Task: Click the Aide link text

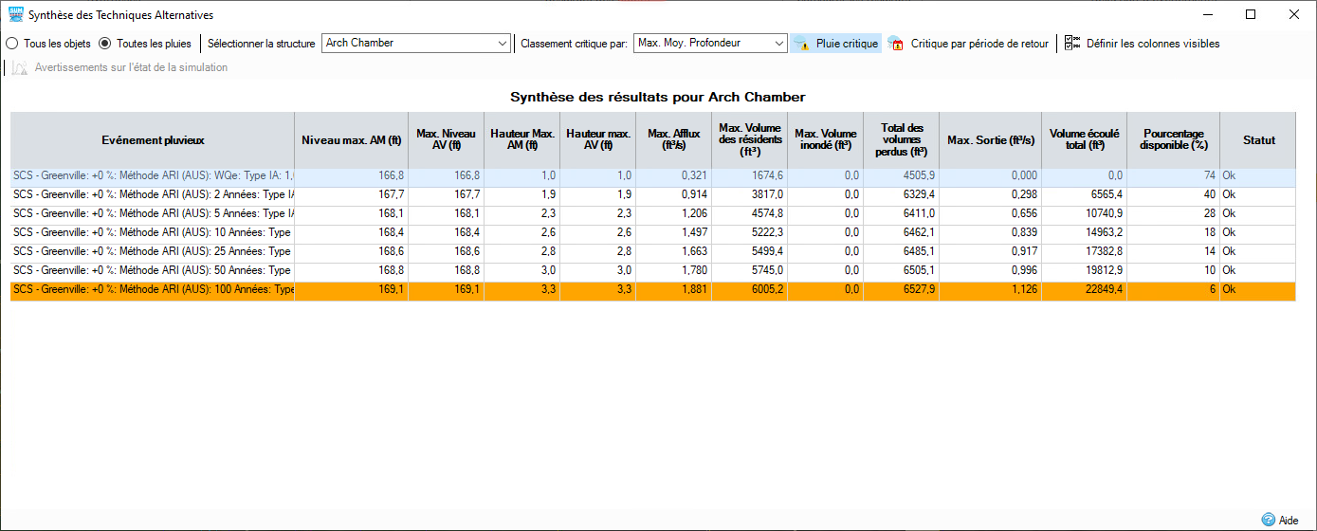Action: (1289, 520)
